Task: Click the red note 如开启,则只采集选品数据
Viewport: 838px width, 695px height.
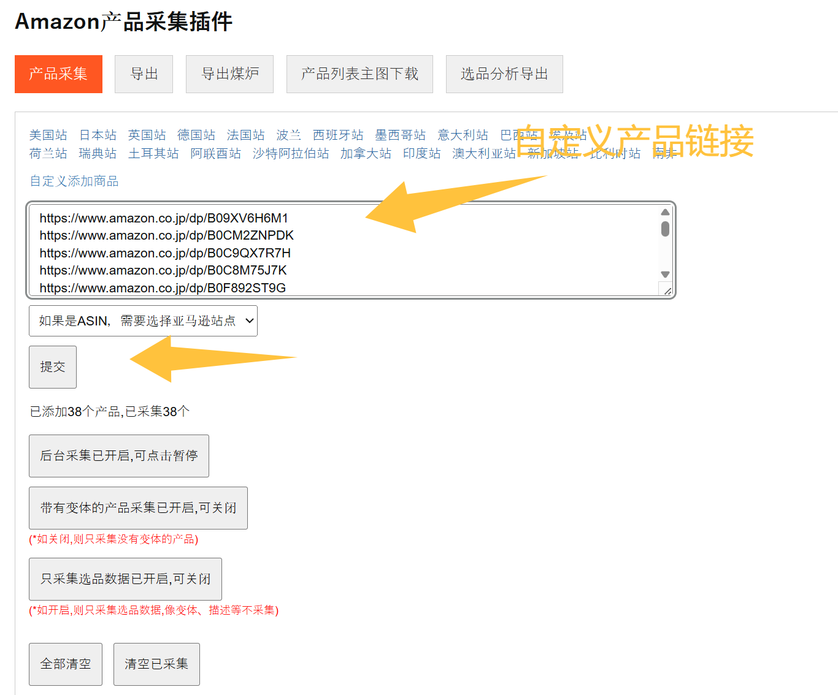Action: tap(154, 610)
